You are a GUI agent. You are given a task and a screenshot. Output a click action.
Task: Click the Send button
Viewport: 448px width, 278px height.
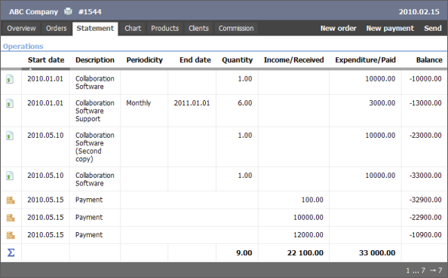[433, 29]
